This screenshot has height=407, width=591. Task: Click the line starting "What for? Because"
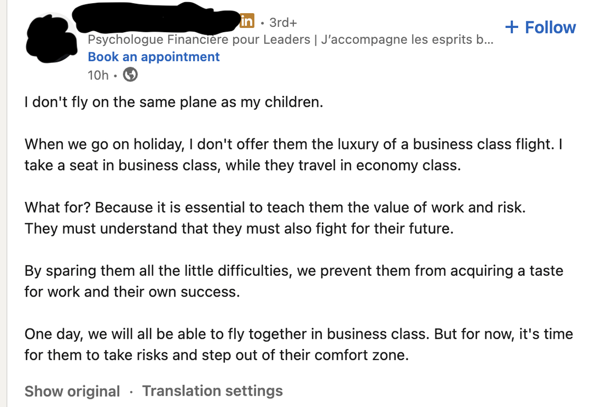(x=275, y=208)
